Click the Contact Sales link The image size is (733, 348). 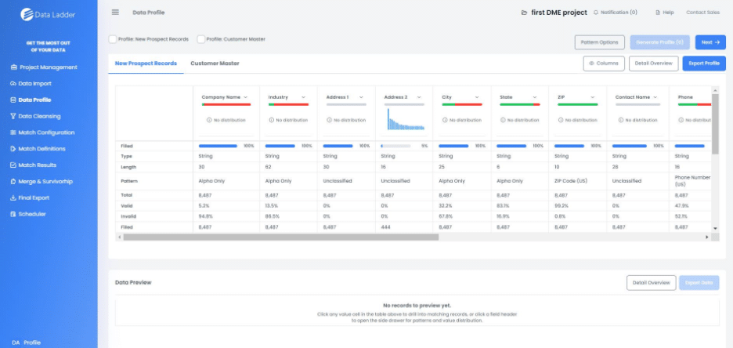(702, 13)
